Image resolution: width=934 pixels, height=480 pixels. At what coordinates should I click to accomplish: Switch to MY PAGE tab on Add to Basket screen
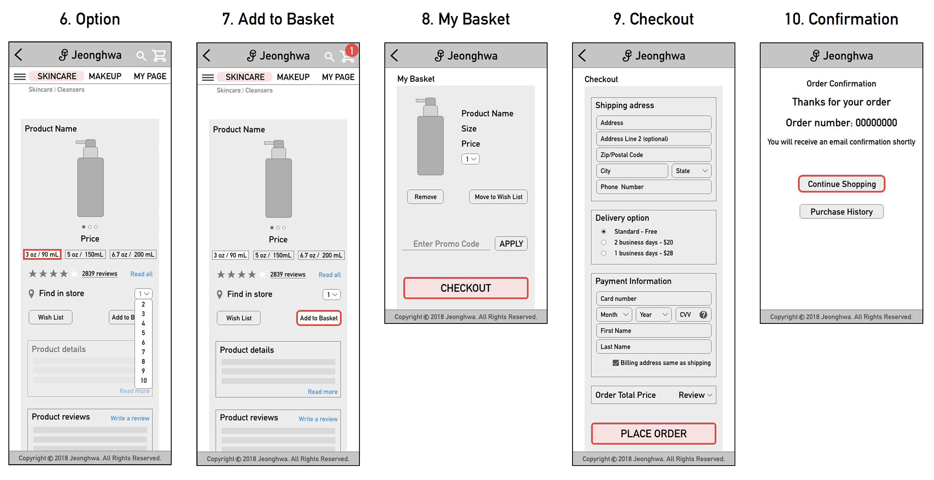click(338, 77)
